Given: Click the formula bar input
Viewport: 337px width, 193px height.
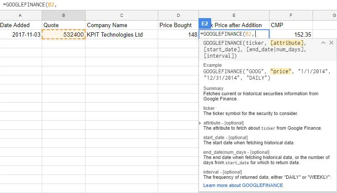Looking at the screenshot, I should pyautogui.click(x=129, y=4).
